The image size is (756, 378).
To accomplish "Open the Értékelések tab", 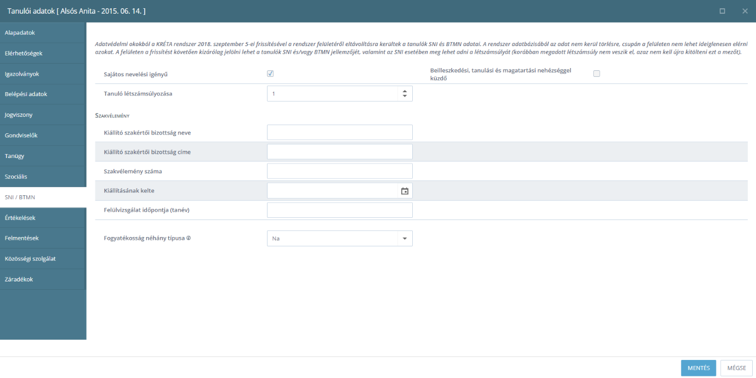I will (43, 218).
